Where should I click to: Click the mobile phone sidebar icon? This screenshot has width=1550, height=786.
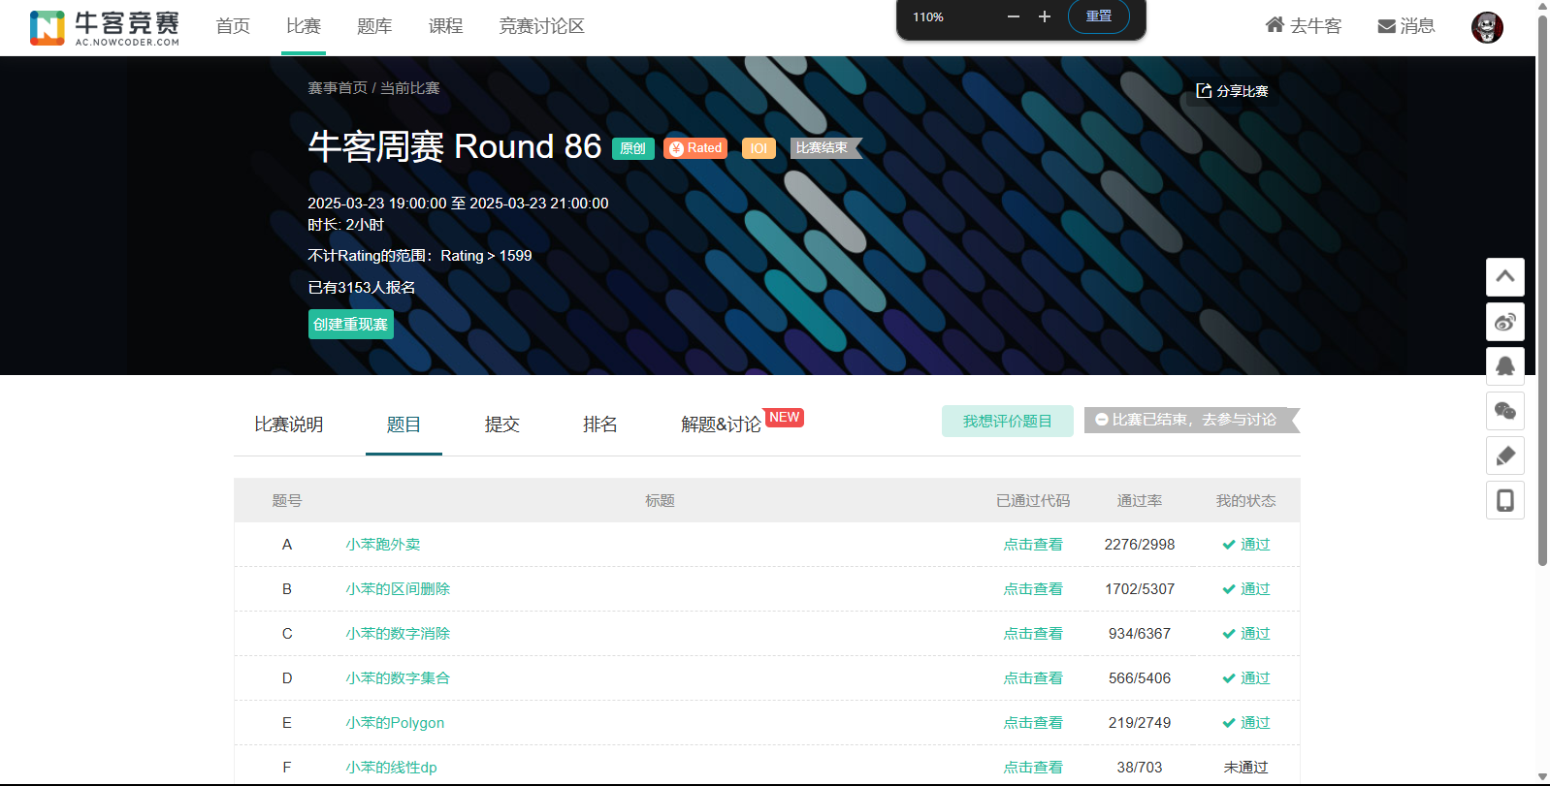coord(1505,500)
